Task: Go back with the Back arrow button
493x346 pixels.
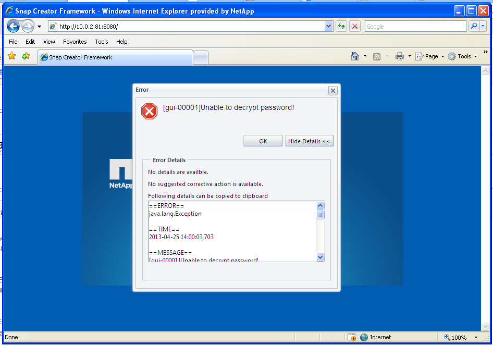Action: point(13,27)
